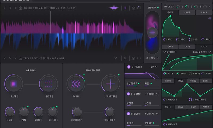Click the envelope jump-to-end arrow icon

pos(210,18)
